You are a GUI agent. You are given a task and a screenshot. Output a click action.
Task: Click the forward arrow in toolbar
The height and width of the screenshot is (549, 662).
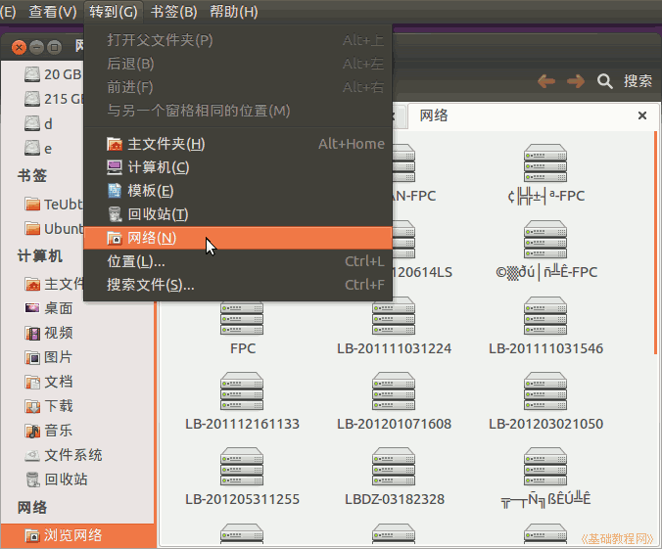[x=575, y=81]
